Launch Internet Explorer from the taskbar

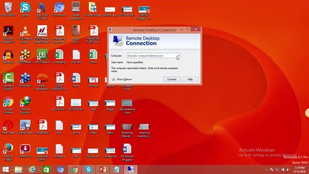(x=32, y=170)
